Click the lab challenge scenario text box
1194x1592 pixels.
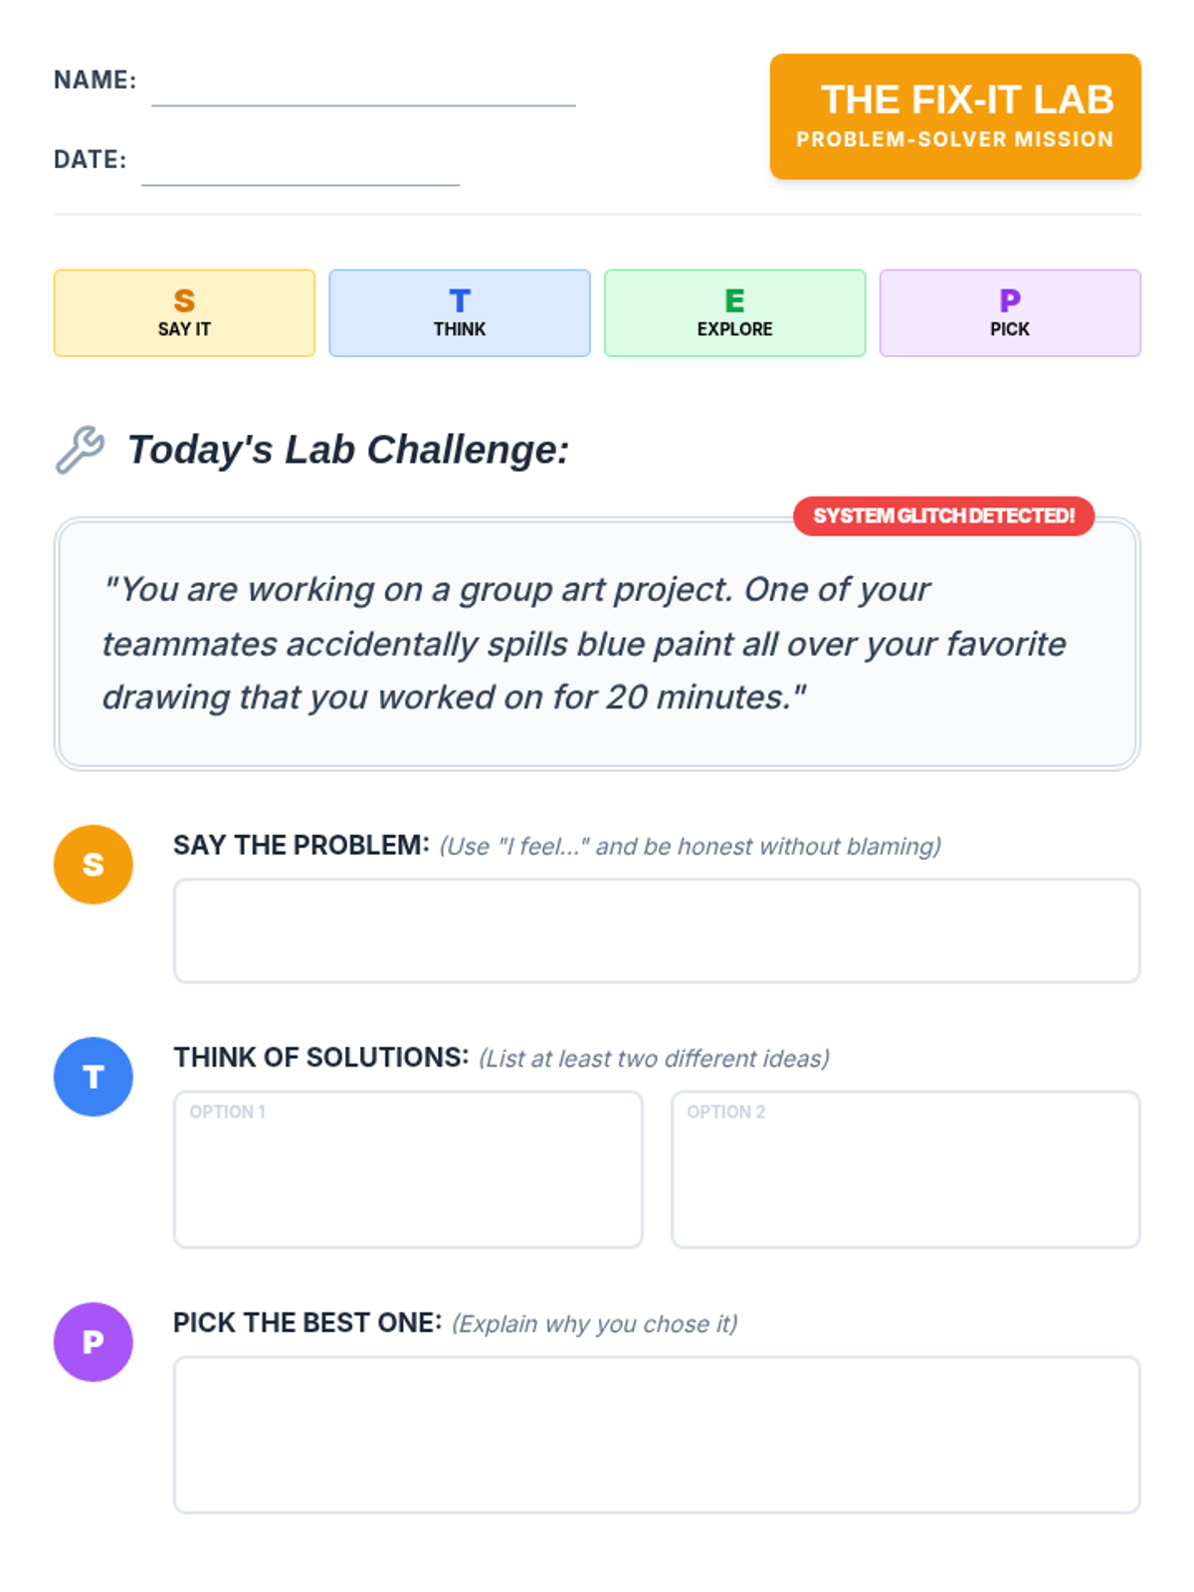(597, 644)
